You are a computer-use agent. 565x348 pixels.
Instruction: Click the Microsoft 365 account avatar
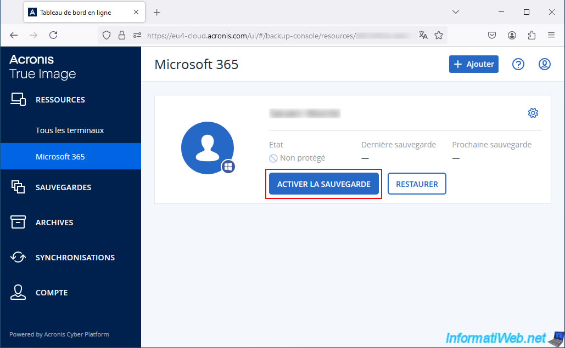click(207, 148)
